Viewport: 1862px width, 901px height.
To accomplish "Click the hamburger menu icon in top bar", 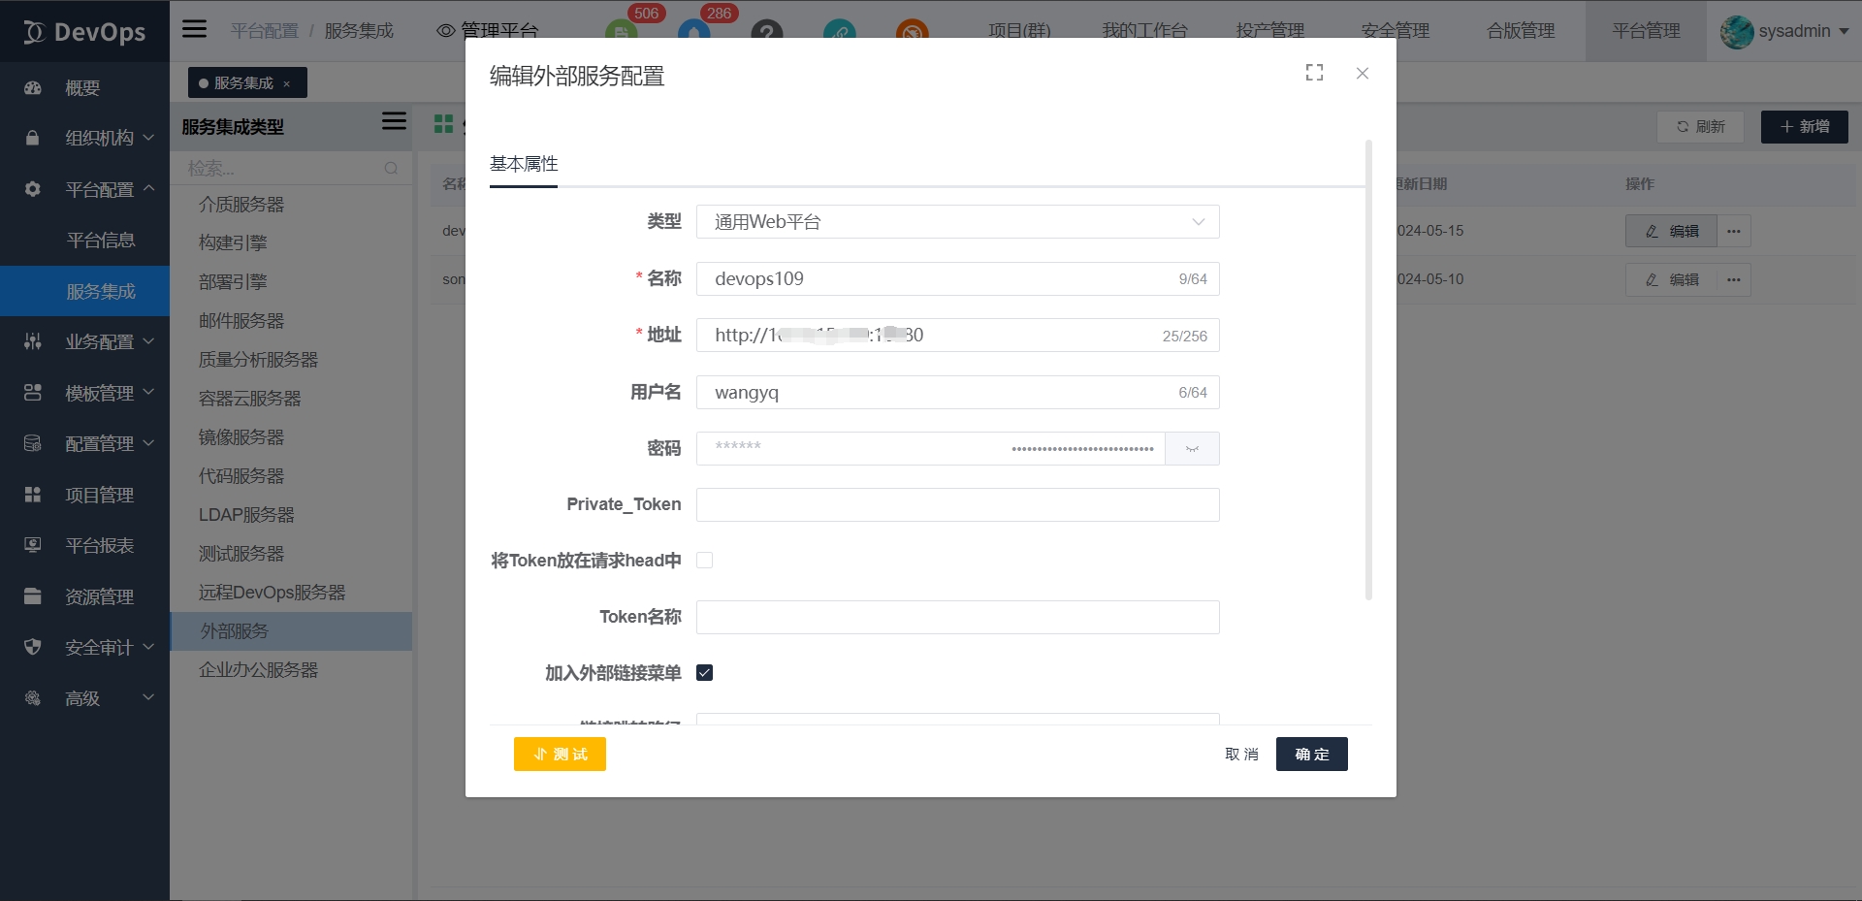I will 195,29.
